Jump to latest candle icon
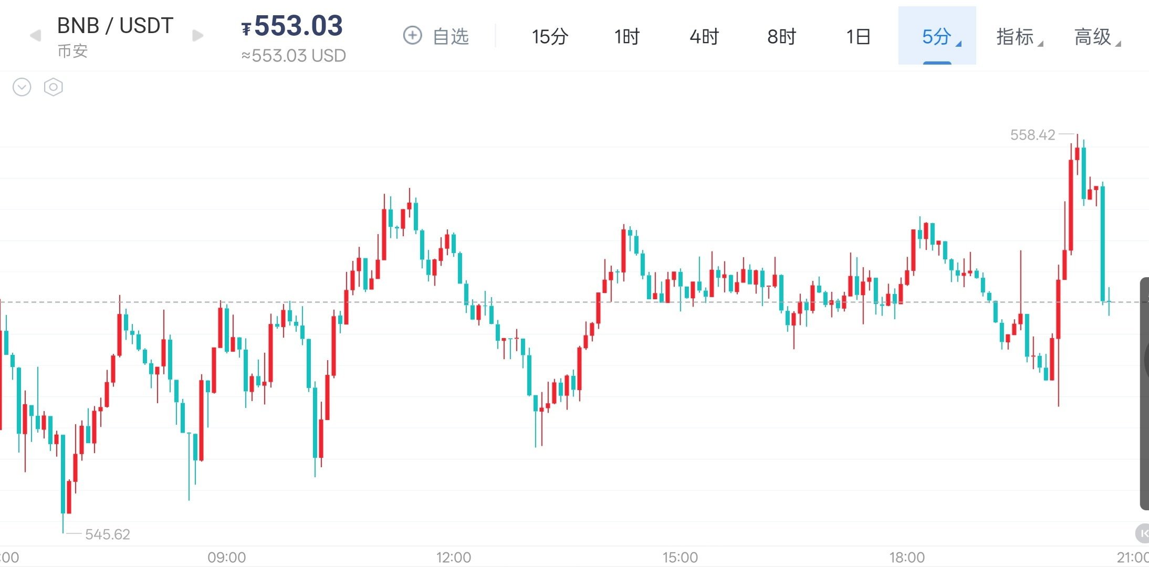Viewport: 1149px width, 567px height. pyautogui.click(x=1143, y=533)
